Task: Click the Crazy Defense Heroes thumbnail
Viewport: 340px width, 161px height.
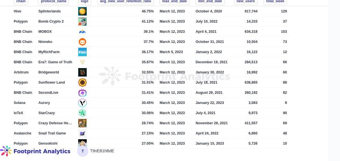Action: click(82, 123)
